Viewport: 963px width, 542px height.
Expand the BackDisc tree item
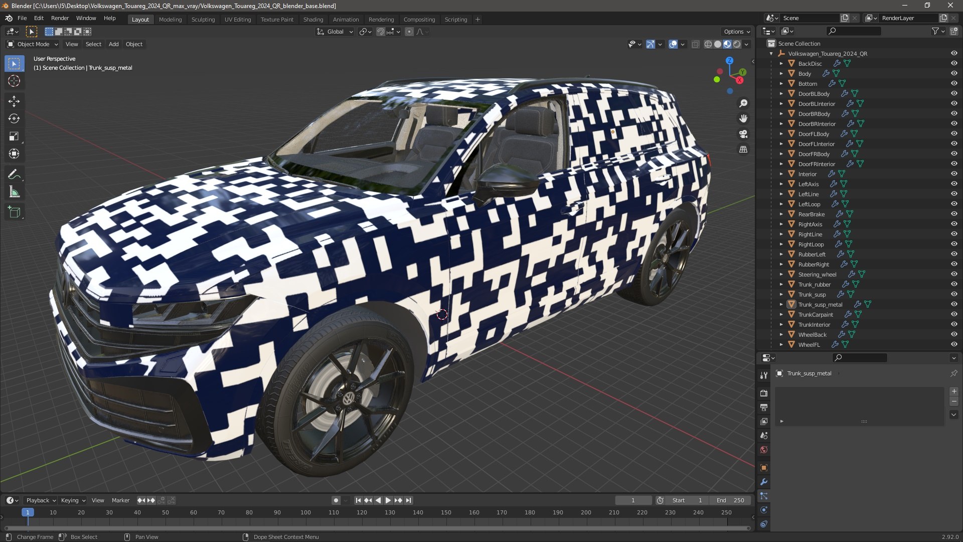click(781, 63)
